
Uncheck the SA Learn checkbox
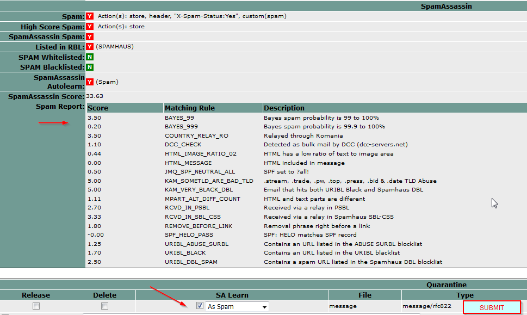(200, 306)
